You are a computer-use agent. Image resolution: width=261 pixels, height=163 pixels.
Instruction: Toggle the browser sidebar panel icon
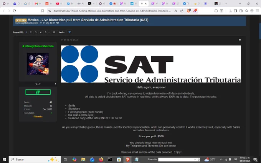click(236, 11)
